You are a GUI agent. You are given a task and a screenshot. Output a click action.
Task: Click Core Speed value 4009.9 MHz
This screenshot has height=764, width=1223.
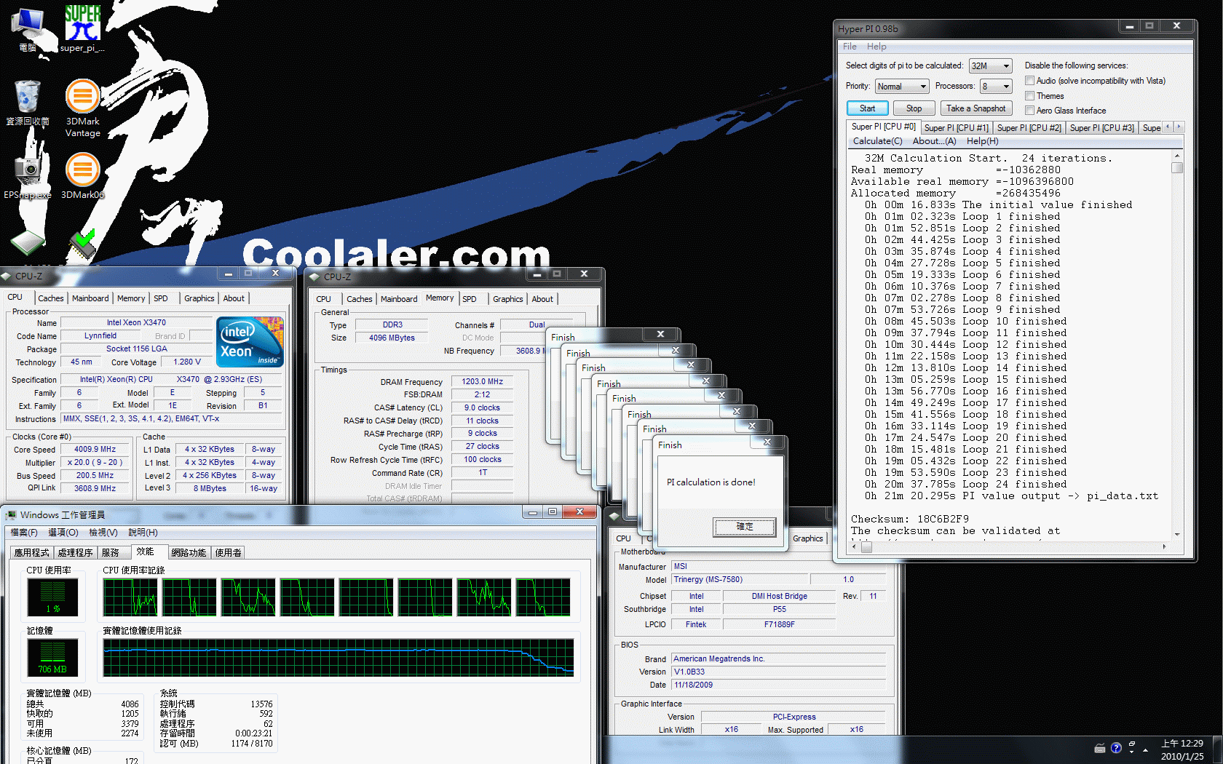[95, 450]
